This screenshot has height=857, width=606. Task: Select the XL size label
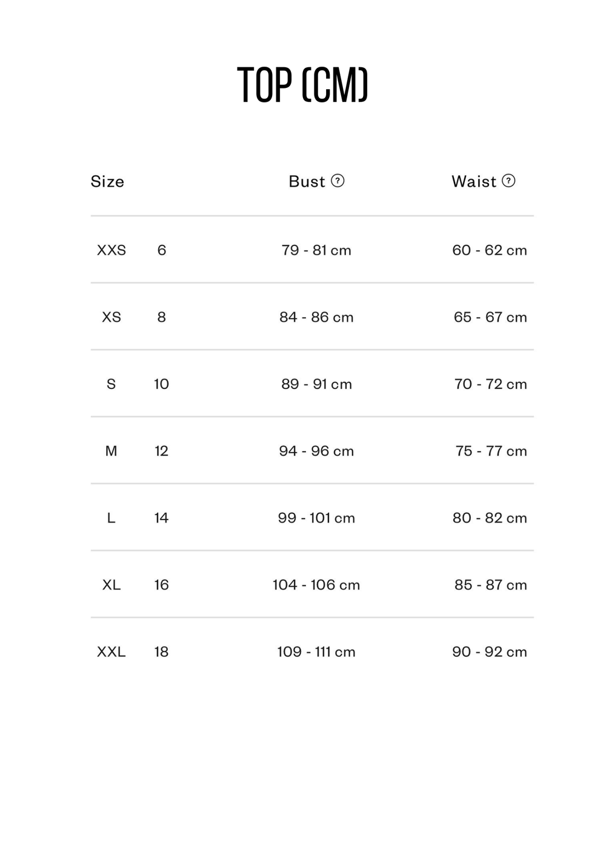click(112, 585)
